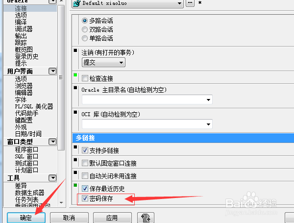Screen dimensions: 294x223
Task: Select the 双路会话 radio button
Action: [85, 29]
